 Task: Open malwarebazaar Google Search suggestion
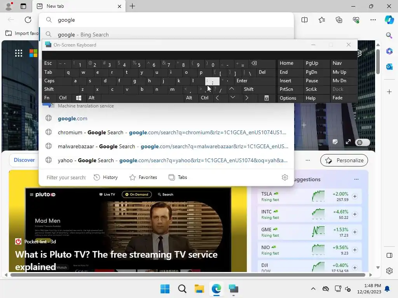point(166,146)
